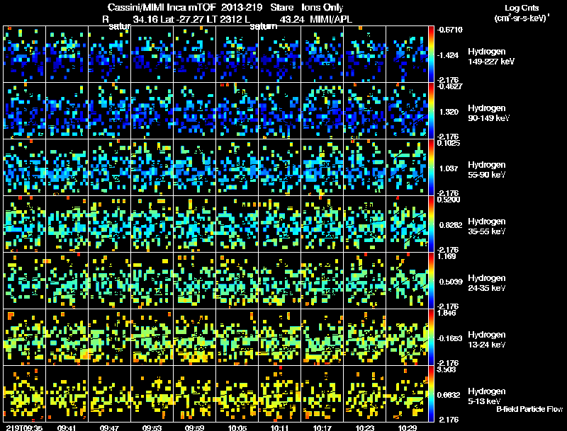Click the Hydrogen 55-90 keV color bar

tap(431, 168)
